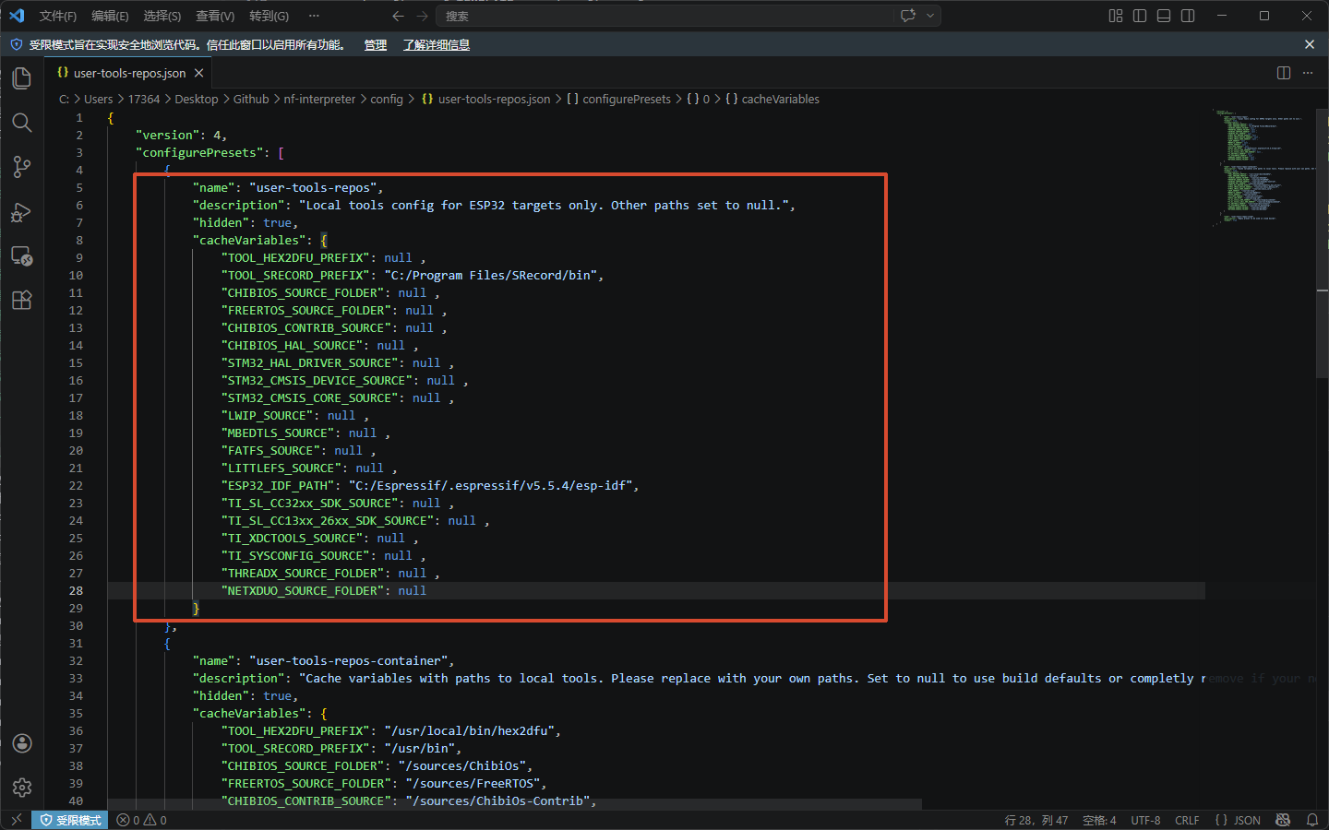Click line number 28 in the gutter
This screenshot has width=1329, height=830.
76,590
